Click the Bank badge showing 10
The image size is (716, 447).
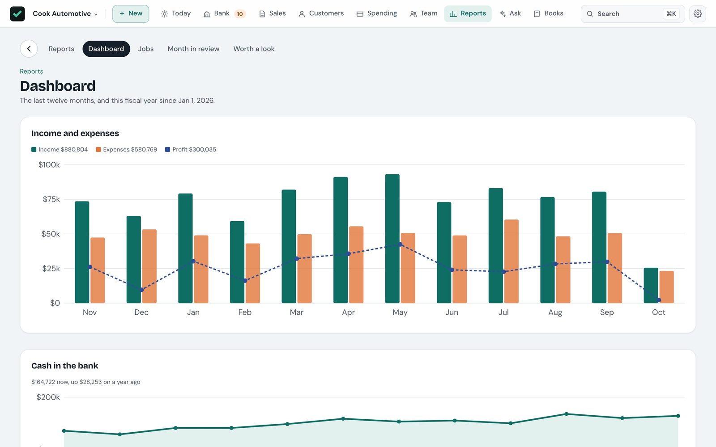[240, 14]
